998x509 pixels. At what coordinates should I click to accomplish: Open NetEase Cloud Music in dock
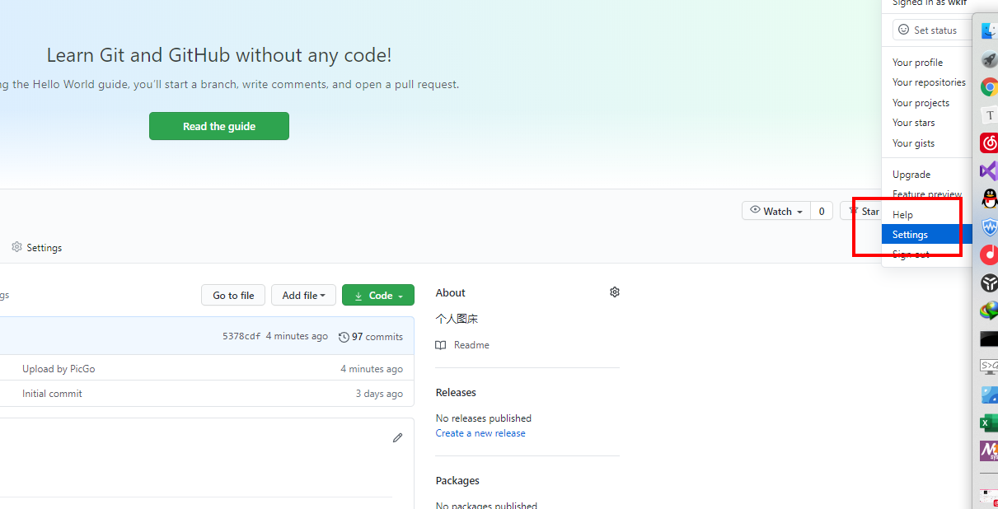(989, 143)
